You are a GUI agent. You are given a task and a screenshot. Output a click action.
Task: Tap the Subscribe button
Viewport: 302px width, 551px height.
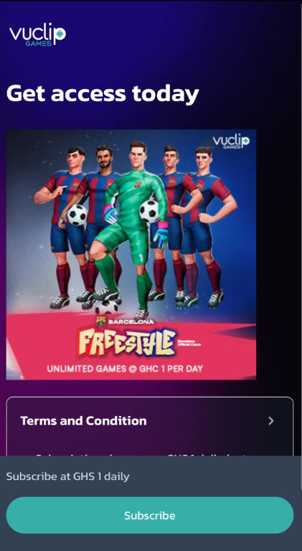click(x=150, y=515)
